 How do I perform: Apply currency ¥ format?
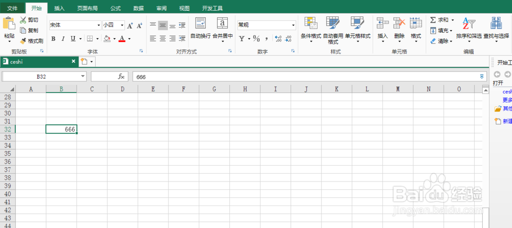click(x=242, y=39)
